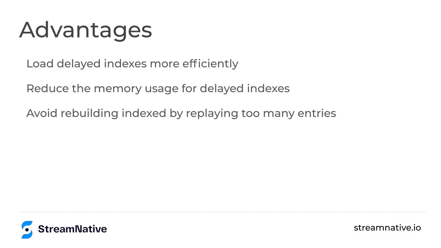Open the streamnative.io link
The image size is (441, 248).
[x=387, y=228]
